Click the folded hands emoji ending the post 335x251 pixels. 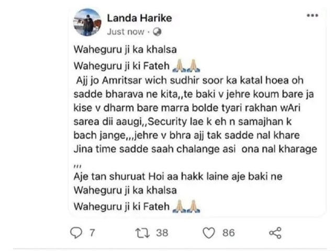186,207
